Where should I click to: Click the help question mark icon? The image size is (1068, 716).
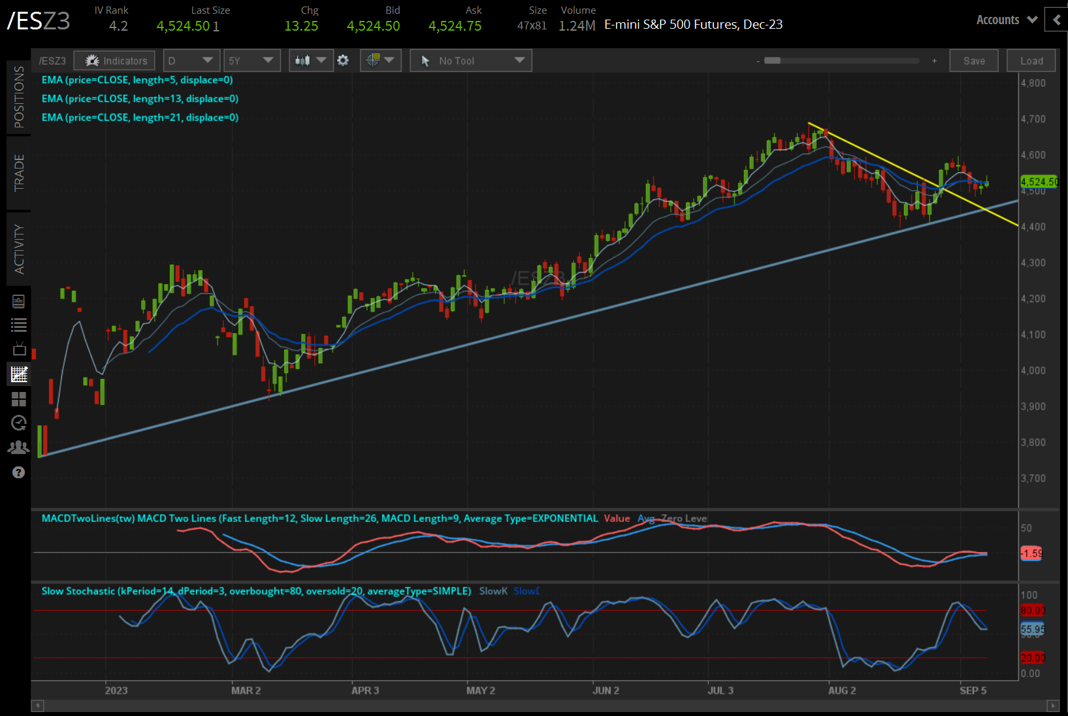pos(18,472)
